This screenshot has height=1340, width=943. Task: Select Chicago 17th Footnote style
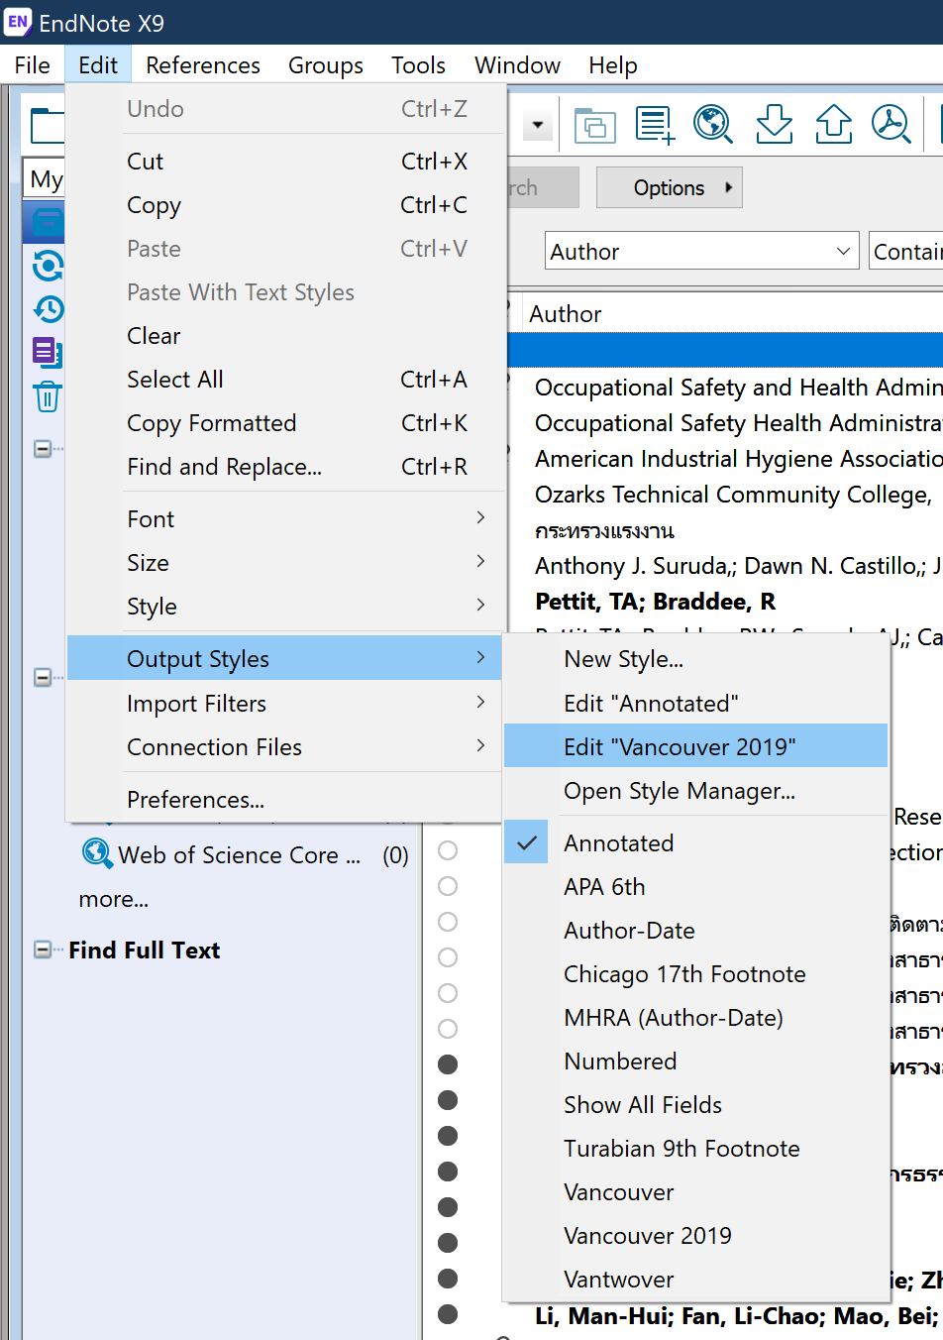(x=695, y=974)
